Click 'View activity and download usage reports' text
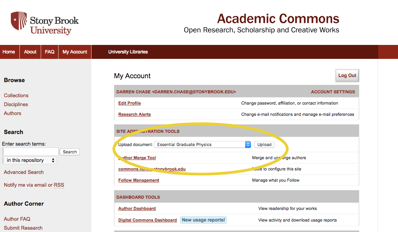This screenshot has height=232, width=398. pos(298,220)
